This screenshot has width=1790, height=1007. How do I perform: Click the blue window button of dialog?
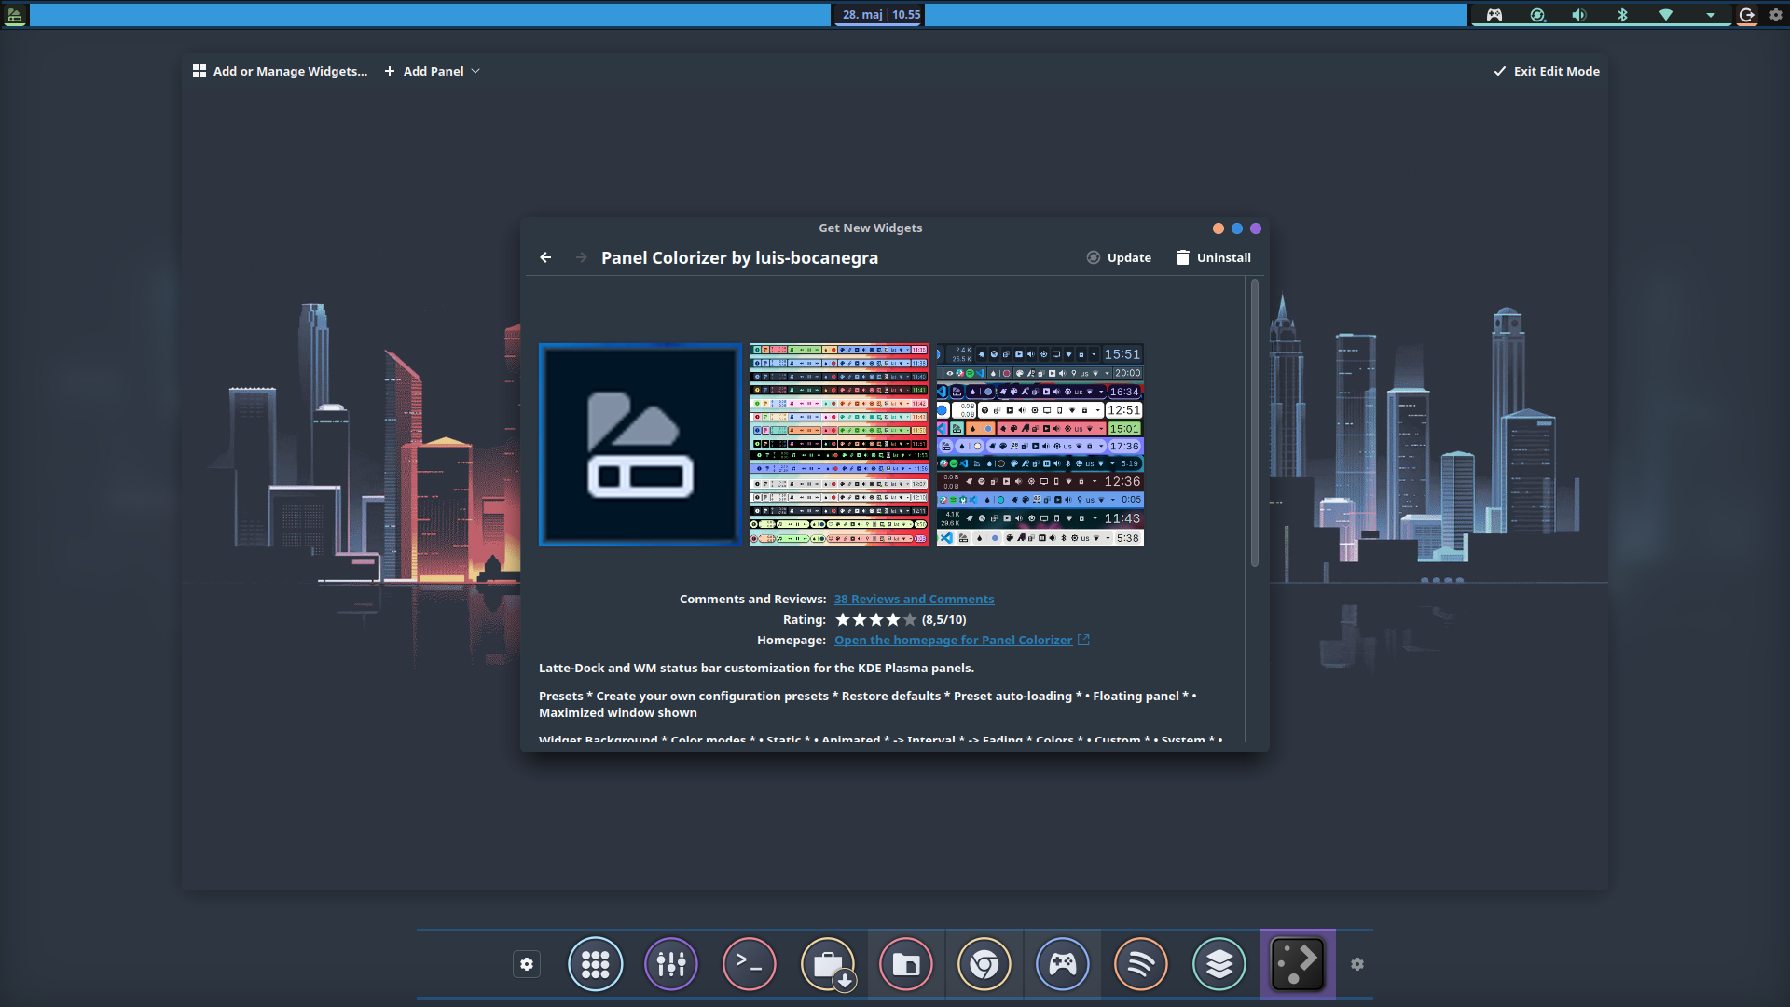(1237, 228)
